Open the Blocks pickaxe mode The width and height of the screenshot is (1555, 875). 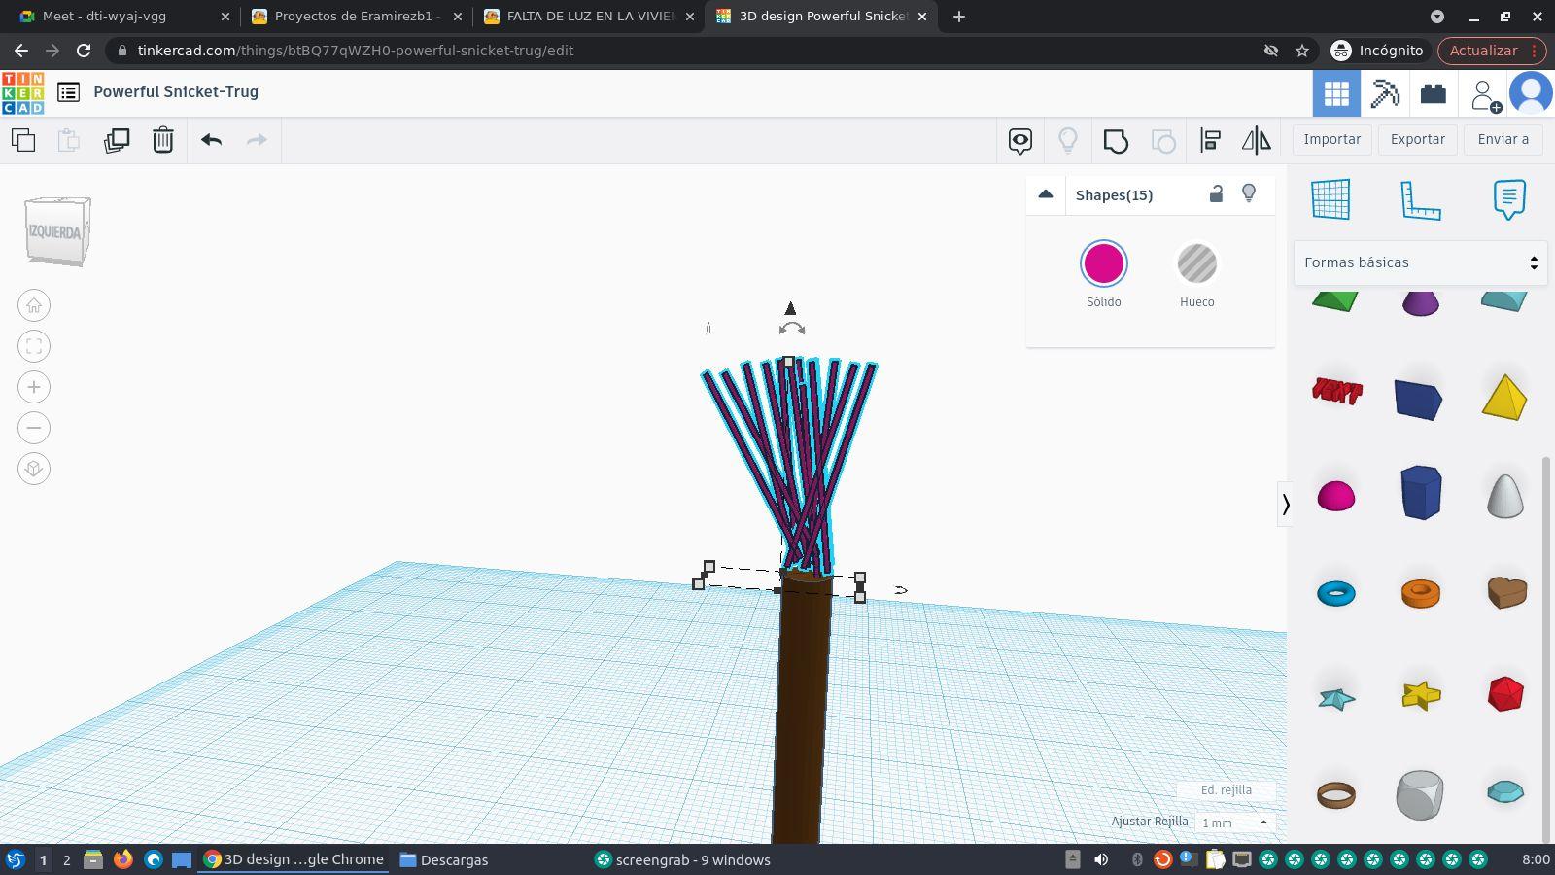click(1385, 93)
